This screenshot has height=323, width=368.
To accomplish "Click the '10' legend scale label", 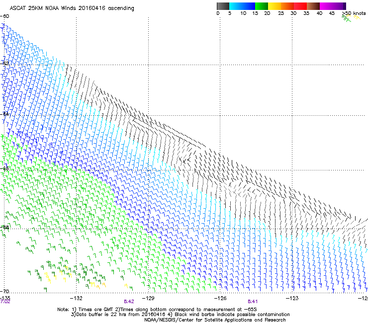I will pyautogui.click(x=243, y=13).
